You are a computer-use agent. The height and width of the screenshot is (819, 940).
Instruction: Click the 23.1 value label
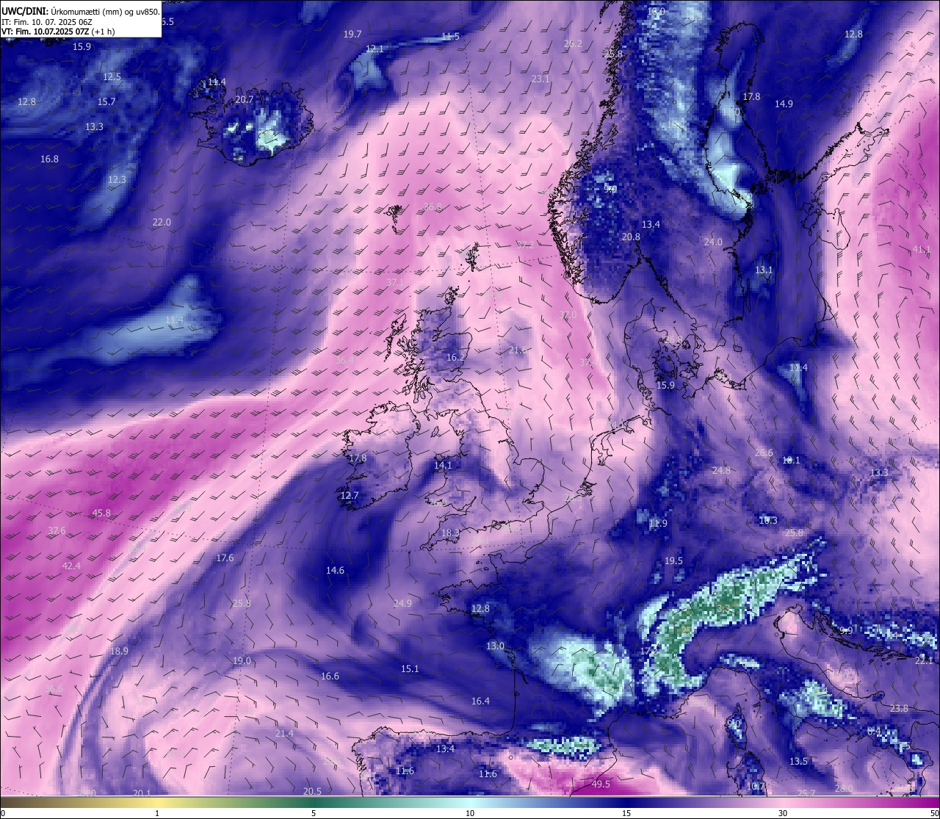(540, 79)
